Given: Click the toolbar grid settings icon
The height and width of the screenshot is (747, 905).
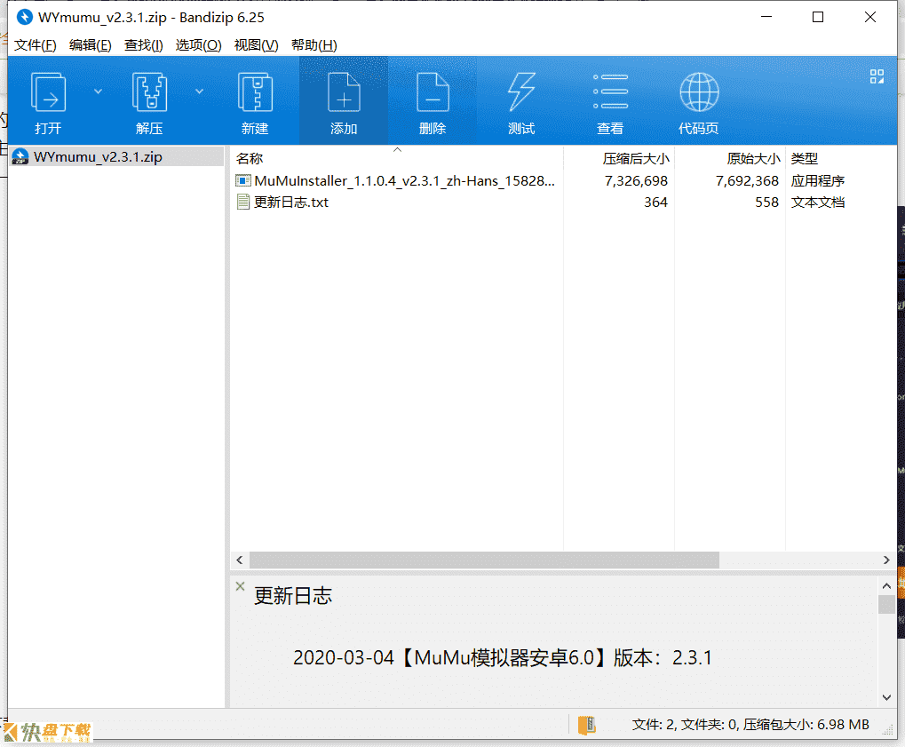Looking at the screenshot, I should [x=877, y=76].
